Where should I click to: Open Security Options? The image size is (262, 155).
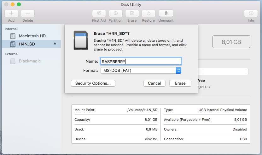tap(93, 83)
